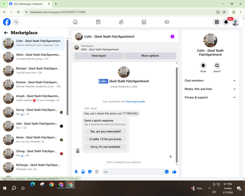Open the View buyer profile link
This screenshot has height=196, width=245.
tap(135, 101)
